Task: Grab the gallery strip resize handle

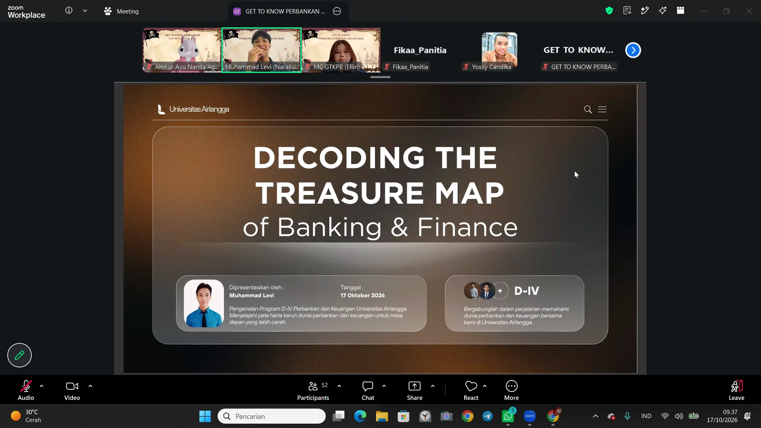Action: click(x=380, y=77)
